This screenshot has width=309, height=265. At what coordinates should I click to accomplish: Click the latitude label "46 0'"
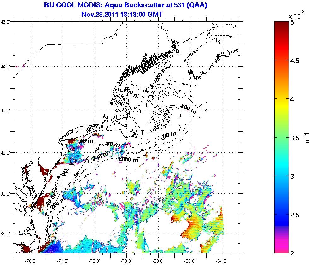click(5, 22)
